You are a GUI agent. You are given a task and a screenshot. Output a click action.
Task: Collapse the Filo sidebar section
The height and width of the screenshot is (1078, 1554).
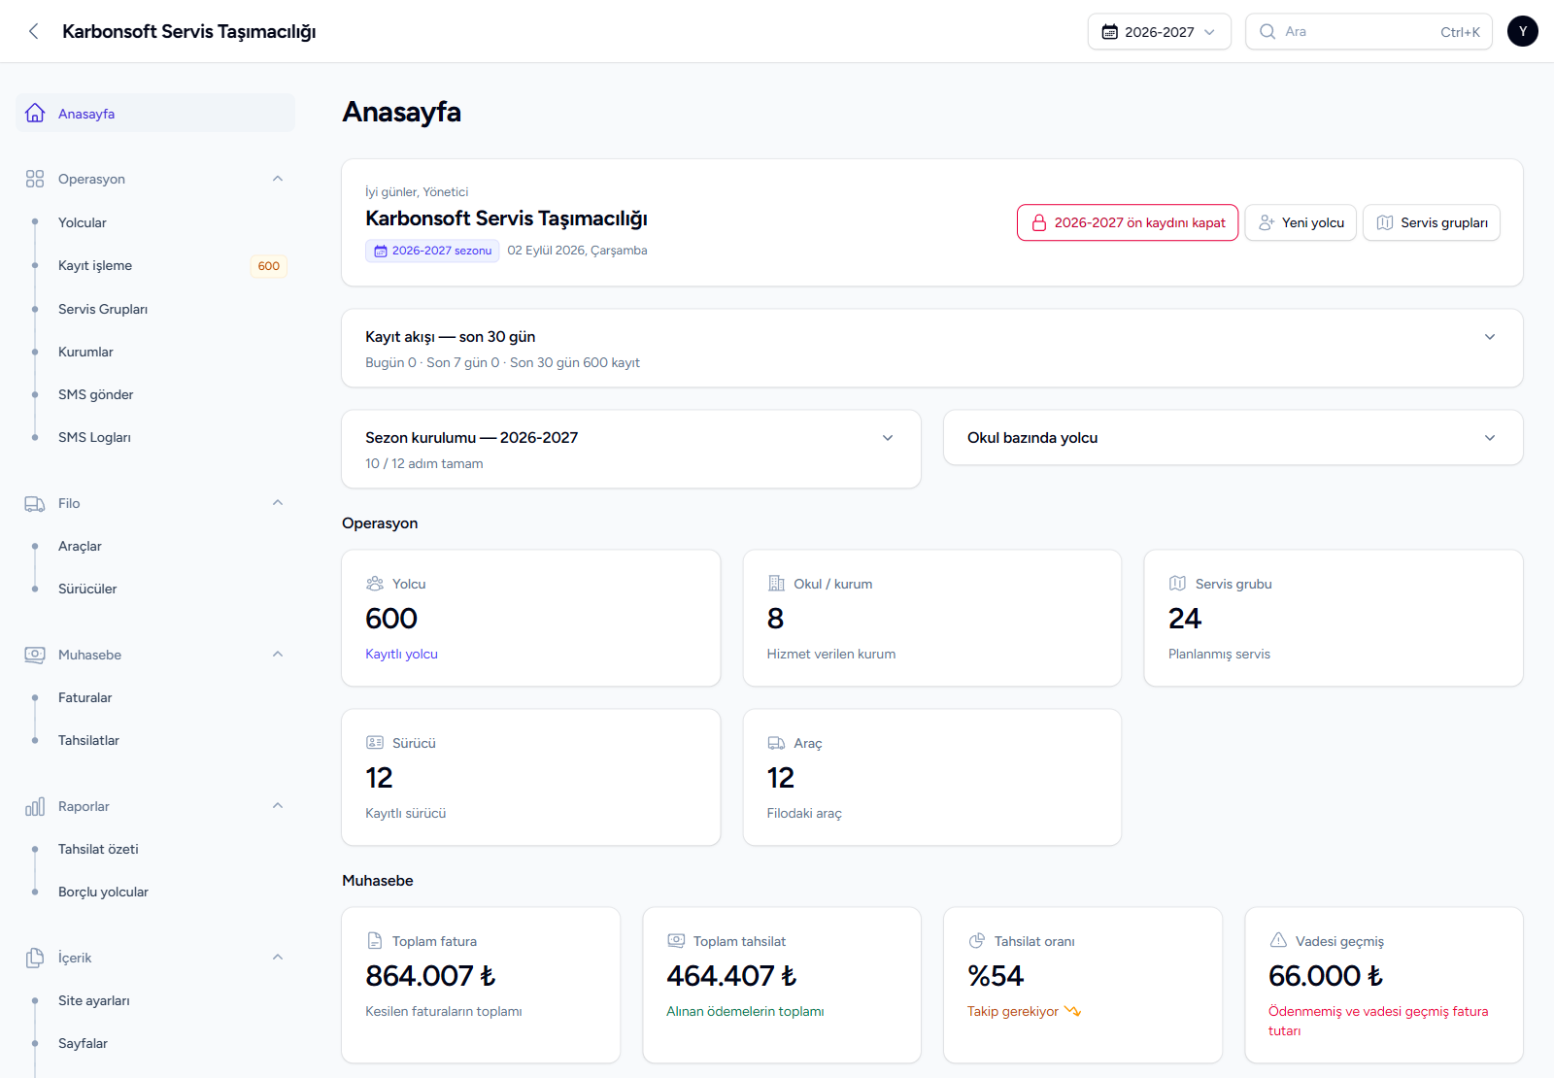tap(278, 503)
